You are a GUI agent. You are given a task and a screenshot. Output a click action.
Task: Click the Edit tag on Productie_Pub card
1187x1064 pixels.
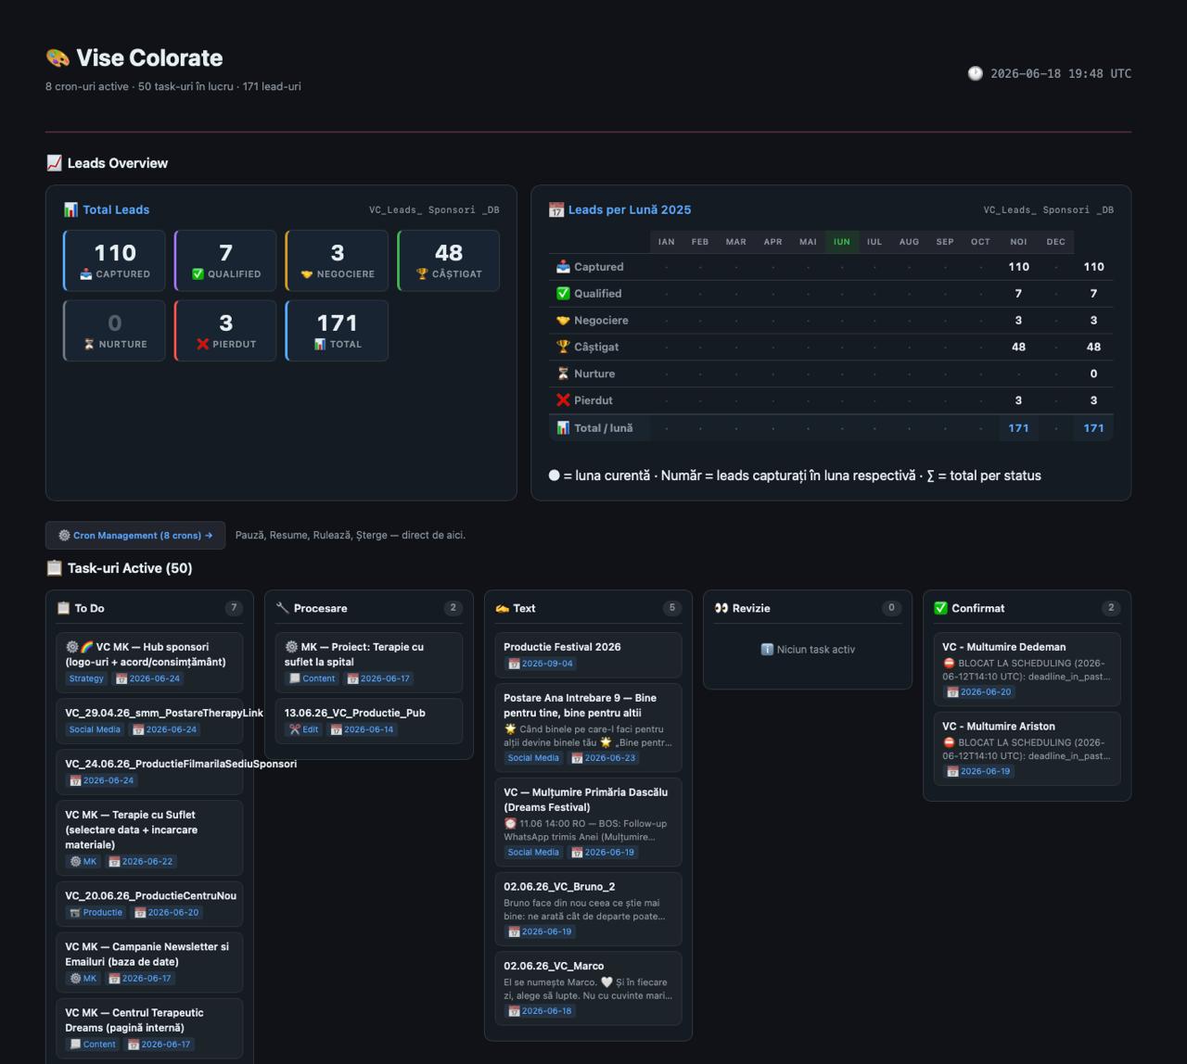(x=303, y=729)
